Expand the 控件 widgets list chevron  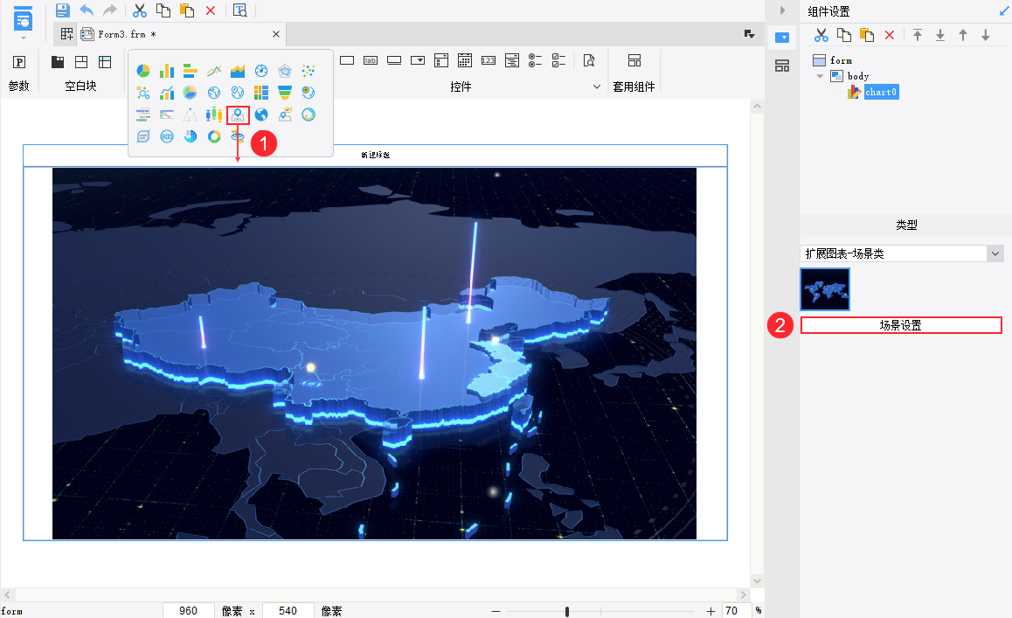click(596, 87)
